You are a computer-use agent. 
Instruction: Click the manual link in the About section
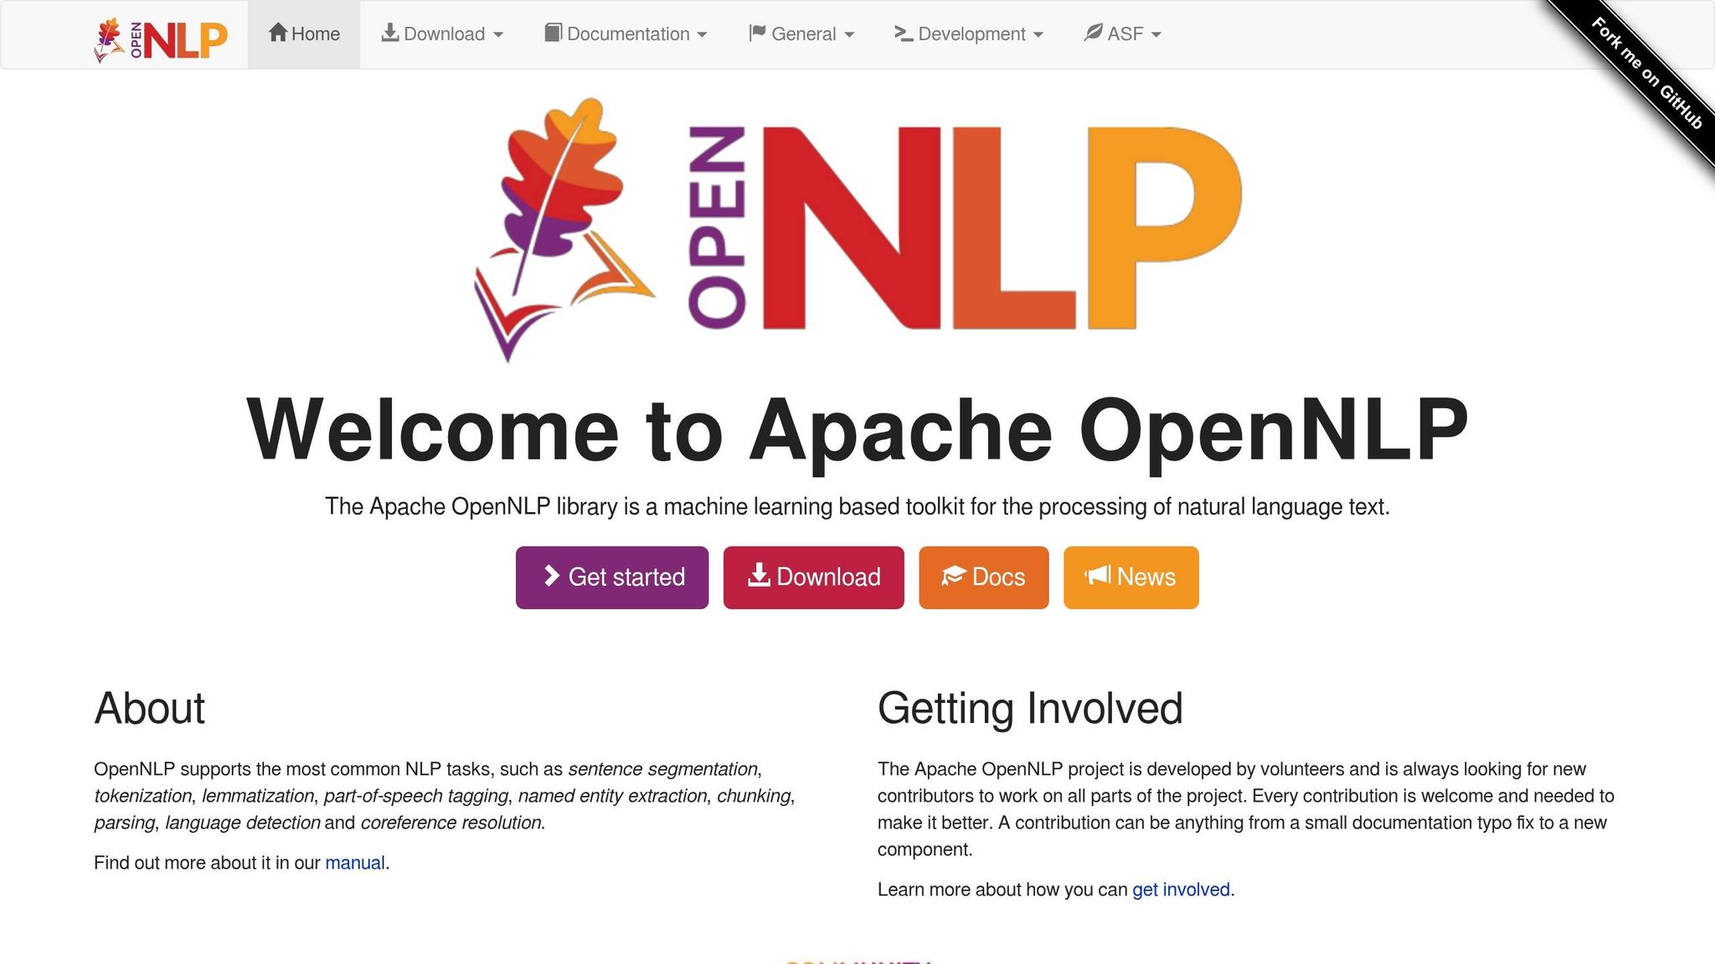(x=354, y=862)
